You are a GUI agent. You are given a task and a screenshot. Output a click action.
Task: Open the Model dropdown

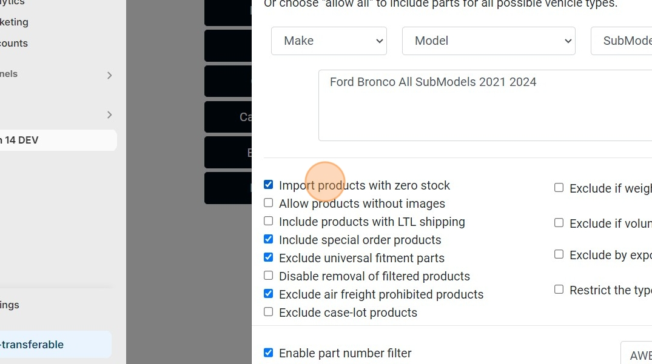coord(488,41)
